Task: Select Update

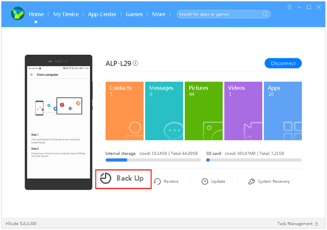Action: [218, 181]
